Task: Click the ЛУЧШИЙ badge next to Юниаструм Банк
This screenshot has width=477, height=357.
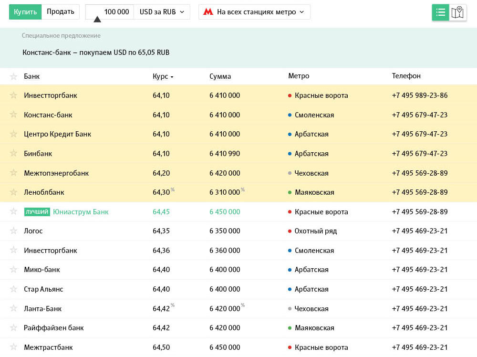Action: 37,212
